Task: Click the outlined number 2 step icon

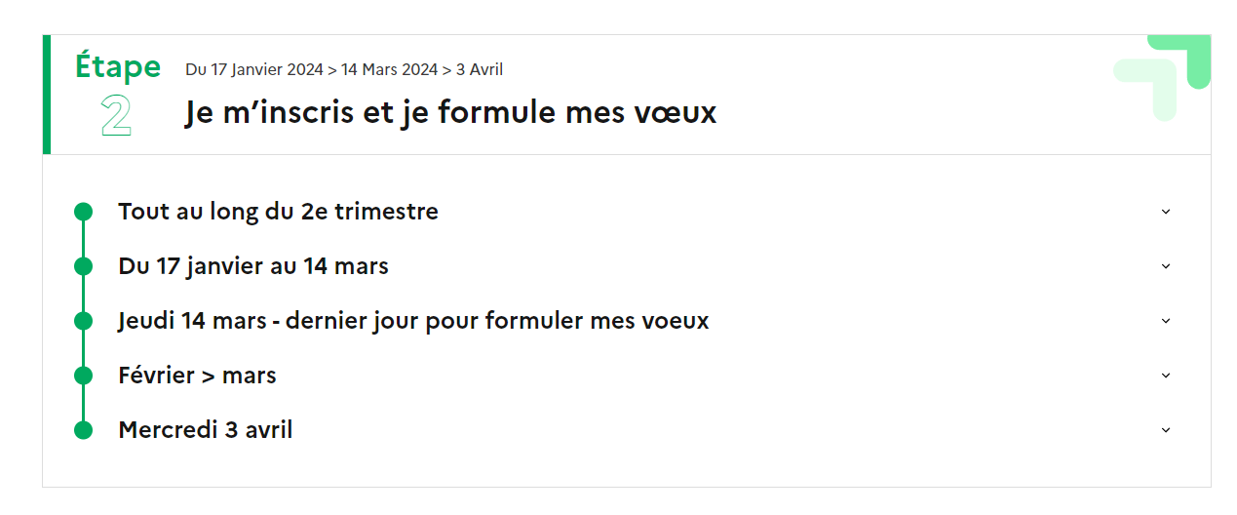Action: (x=116, y=116)
